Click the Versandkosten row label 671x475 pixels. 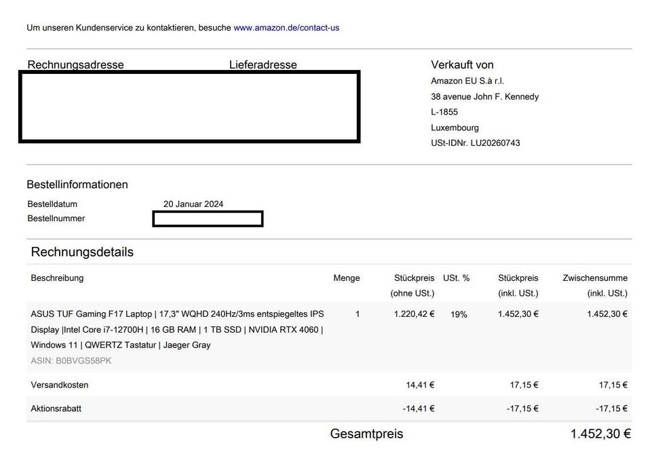point(60,385)
